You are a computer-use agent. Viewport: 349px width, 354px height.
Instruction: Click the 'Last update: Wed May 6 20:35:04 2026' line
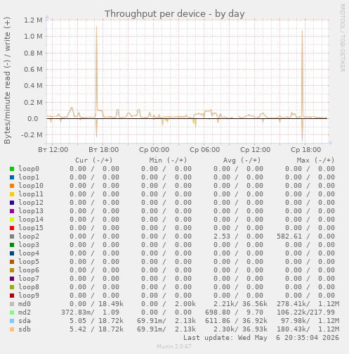click(x=261, y=338)
